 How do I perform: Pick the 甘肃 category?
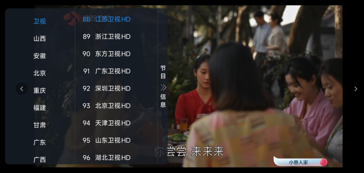coord(40,125)
